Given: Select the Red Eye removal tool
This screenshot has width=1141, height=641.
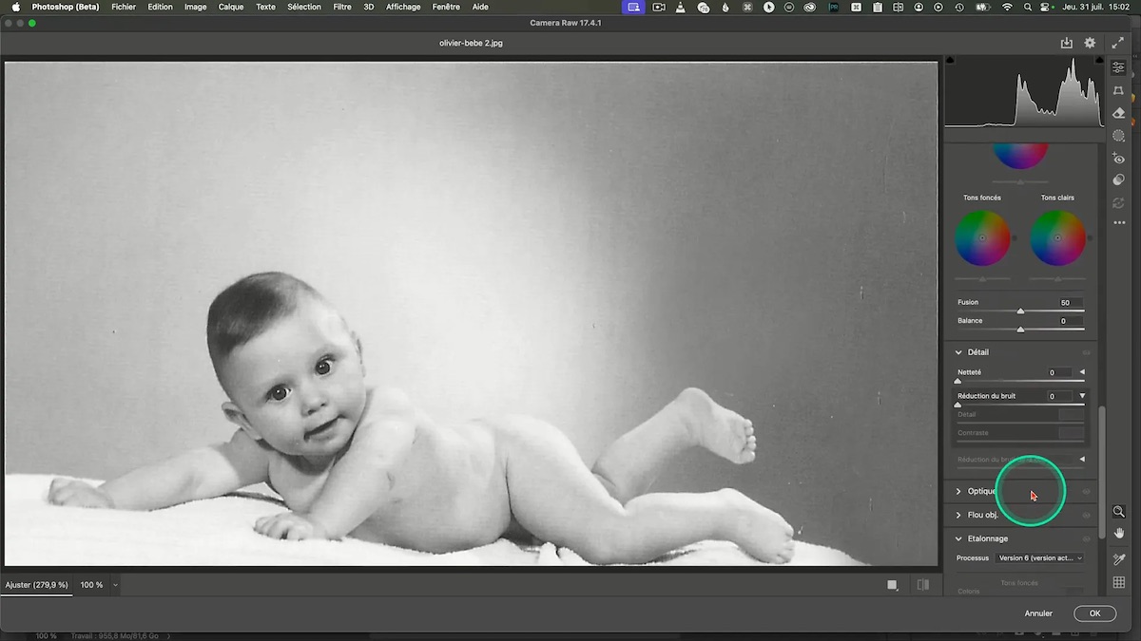Looking at the screenshot, I should [1118, 159].
